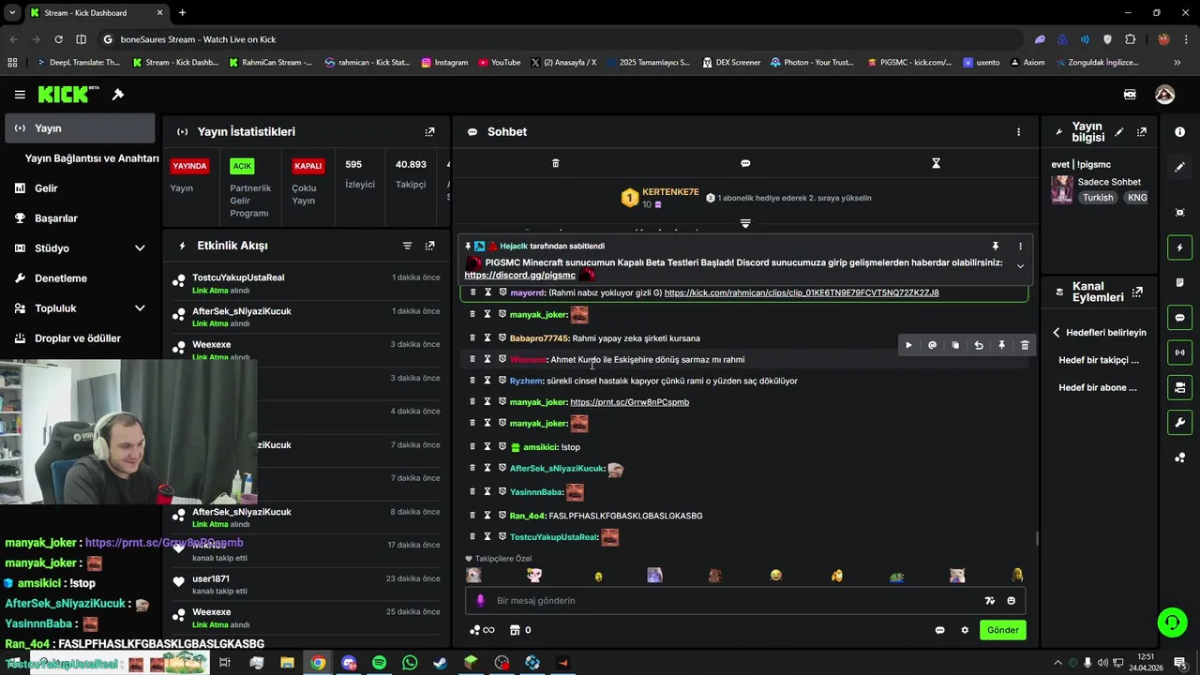Open the channel shop icon showing 0
The height and width of the screenshot is (675, 1200).
pos(520,630)
